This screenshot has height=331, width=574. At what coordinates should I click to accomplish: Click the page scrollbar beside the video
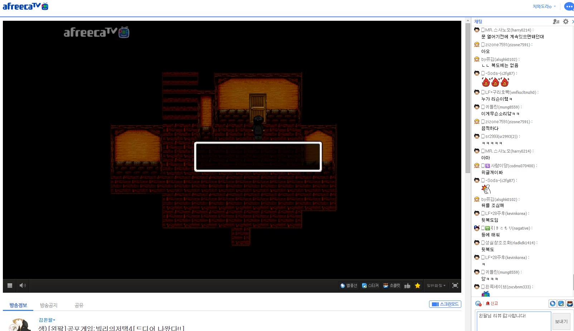click(468, 98)
